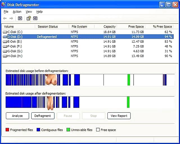Viewport: 180px width, 144px height.
Task: Open the Action menu
Action: click(x=17, y=12)
